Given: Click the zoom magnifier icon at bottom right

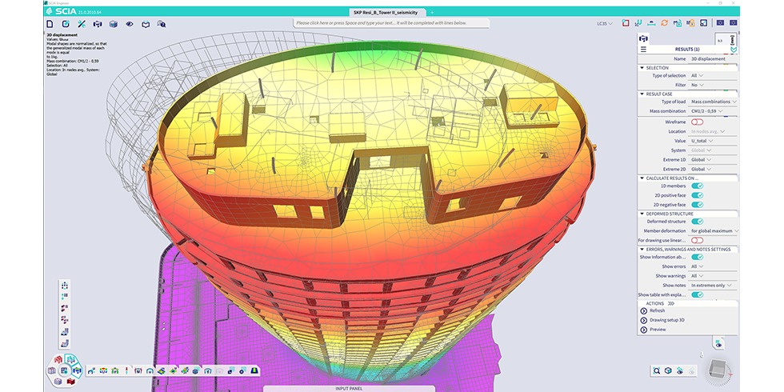Looking at the screenshot, I should [657, 370].
